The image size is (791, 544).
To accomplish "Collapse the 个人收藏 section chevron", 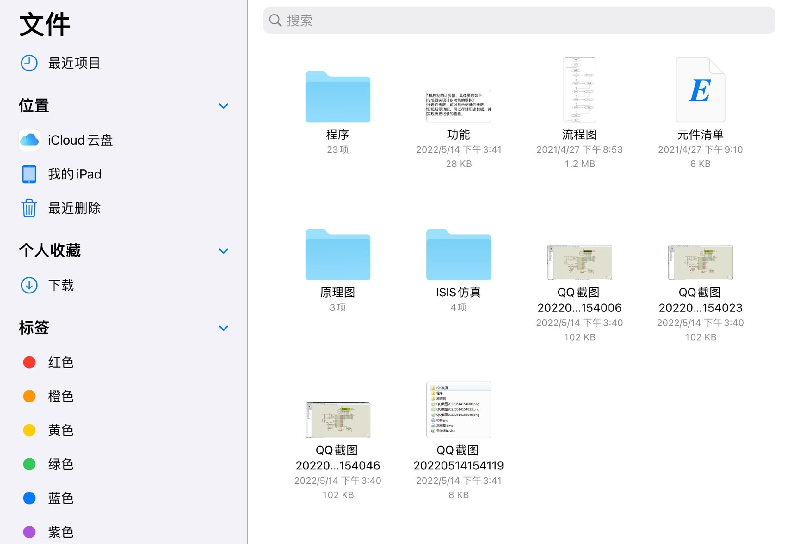I will click(223, 251).
